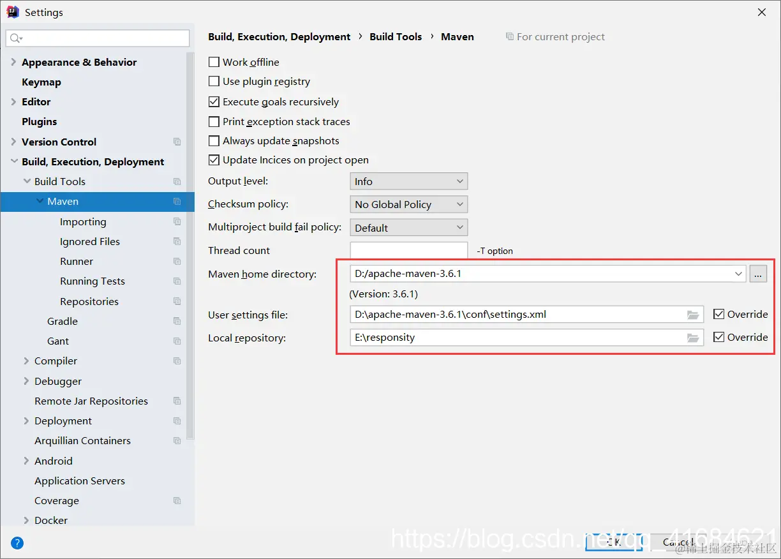This screenshot has width=781, height=559.
Task: Click the project-level icon beside Remote Jar Repositories
Action: tap(177, 401)
